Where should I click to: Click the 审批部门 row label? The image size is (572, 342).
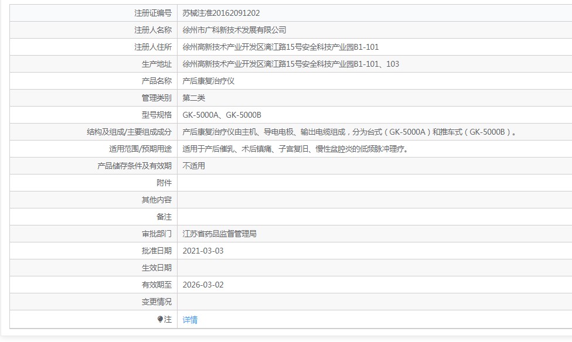click(156, 234)
